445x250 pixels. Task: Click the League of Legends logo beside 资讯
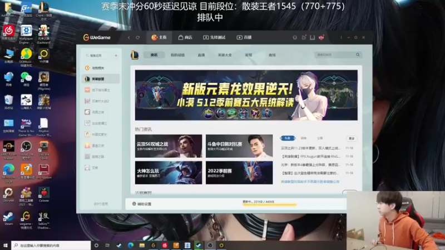(135, 54)
